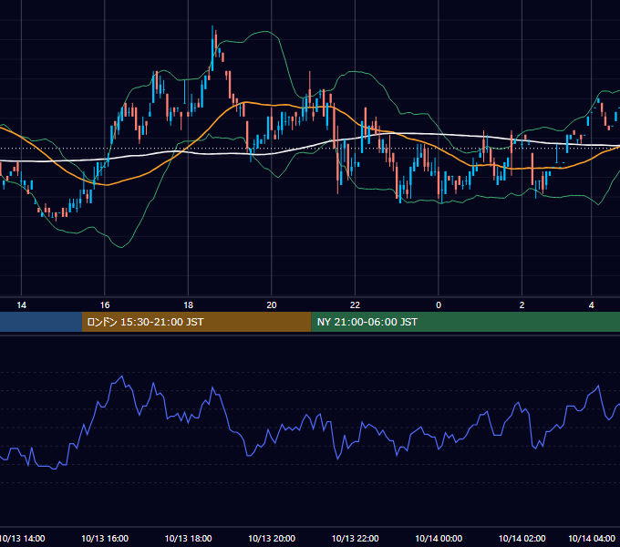
Task: Click the blue session bar before ロンドン
Action: click(x=41, y=322)
